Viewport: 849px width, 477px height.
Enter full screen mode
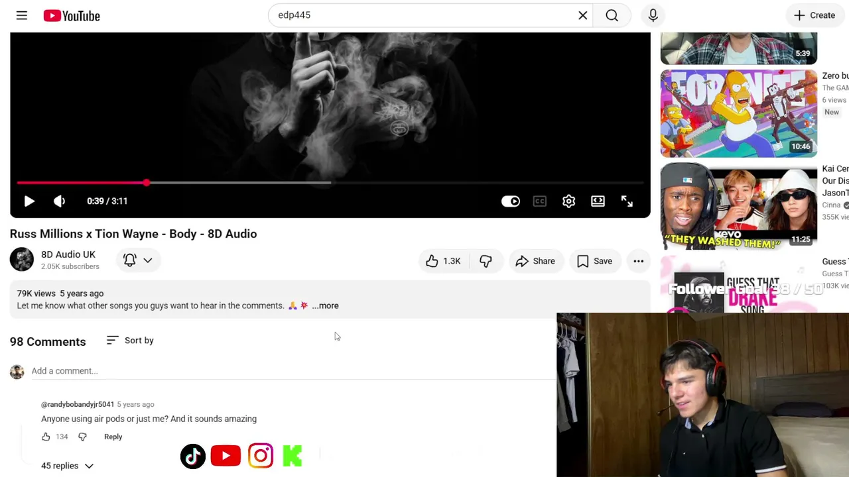tap(627, 201)
